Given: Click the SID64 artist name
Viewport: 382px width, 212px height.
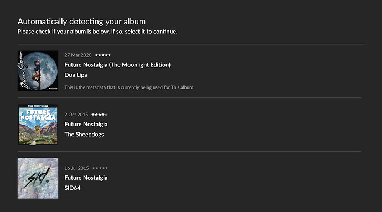Looking at the screenshot, I should [73, 188].
